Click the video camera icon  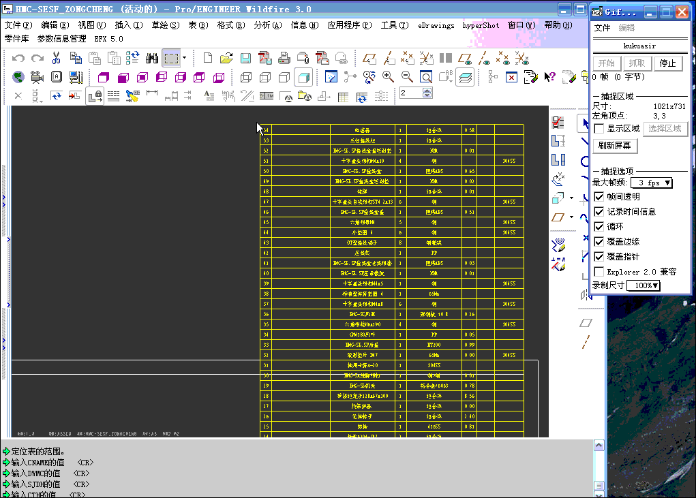37,77
